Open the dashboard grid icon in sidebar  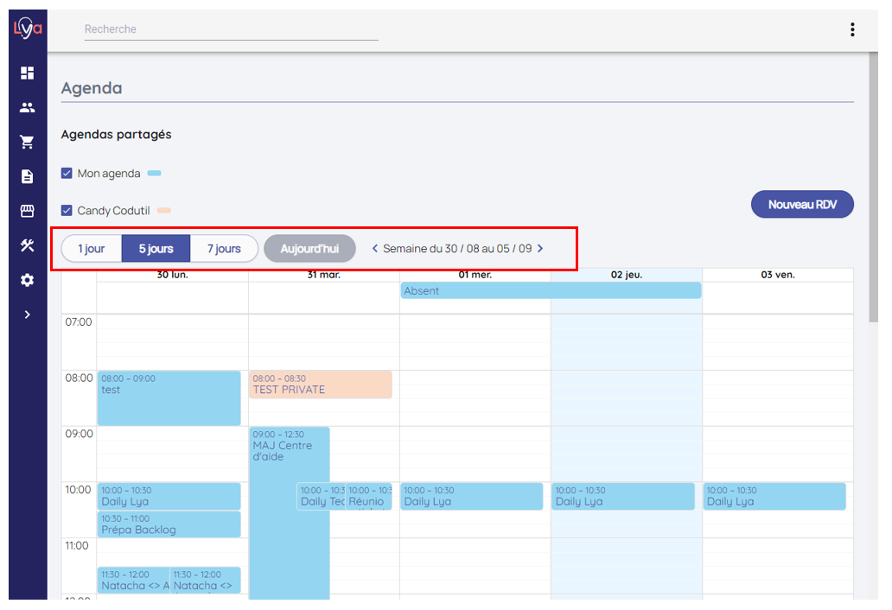[x=27, y=73]
